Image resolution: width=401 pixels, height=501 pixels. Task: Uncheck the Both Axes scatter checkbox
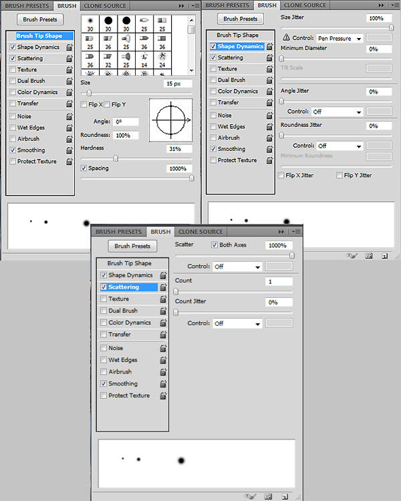point(215,245)
